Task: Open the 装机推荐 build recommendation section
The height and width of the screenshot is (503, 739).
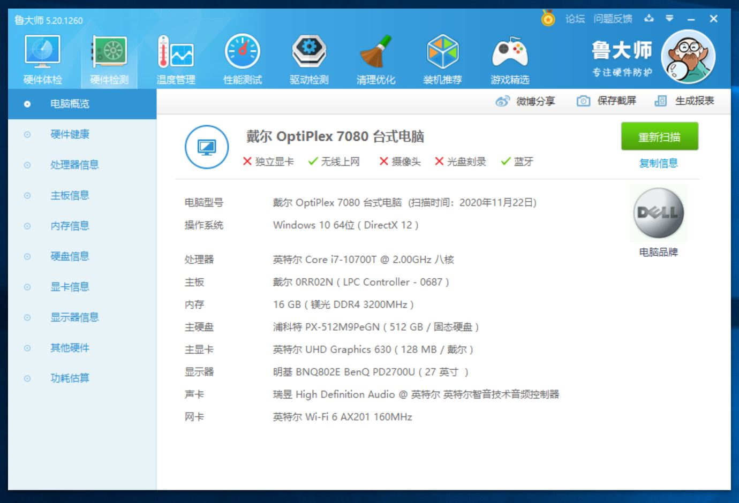Action: 443,56
